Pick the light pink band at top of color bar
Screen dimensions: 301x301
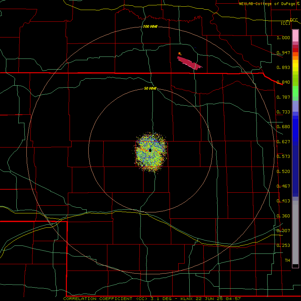coord(295,36)
